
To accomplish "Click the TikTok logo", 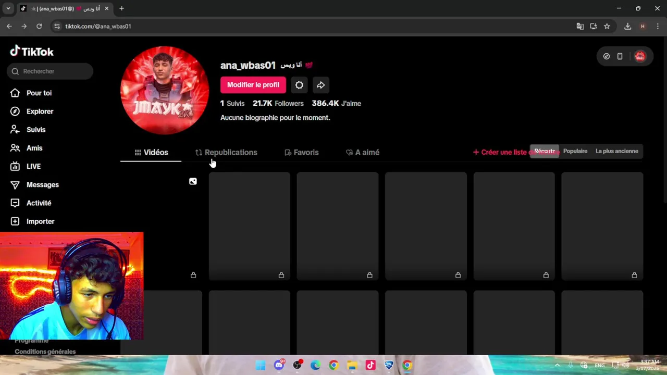I will coord(32,51).
